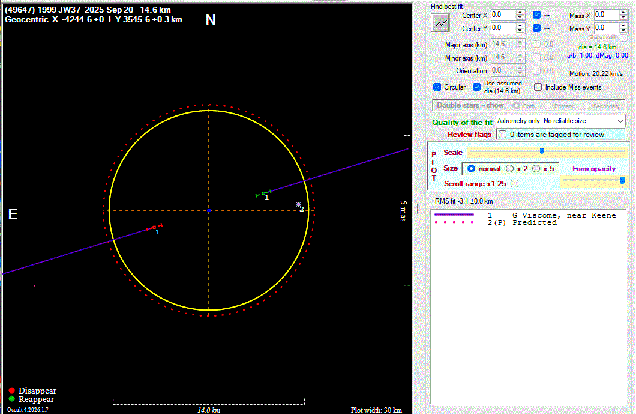This screenshot has height=414, width=636.
Task: Increase Center X with the up arrow
Action: pyautogui.click(x=520, y=12)
